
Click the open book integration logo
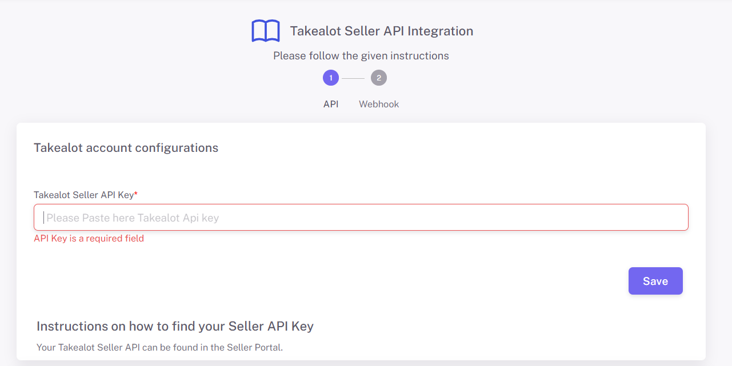tap(265, 30)
